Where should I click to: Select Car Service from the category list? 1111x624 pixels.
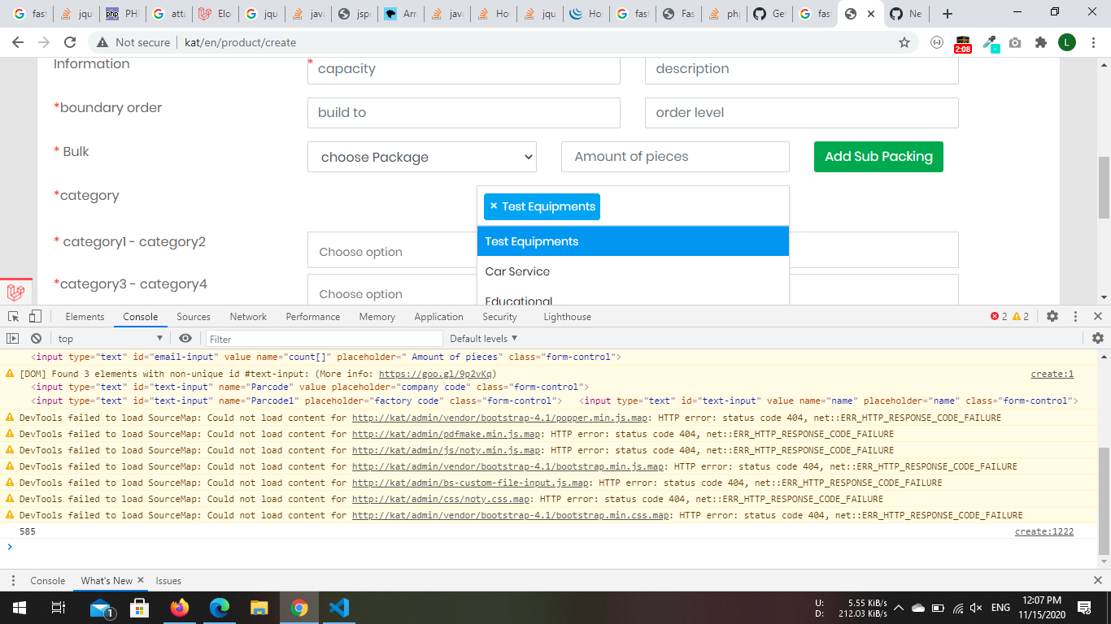pyautogui.click(x=633, y=271)
